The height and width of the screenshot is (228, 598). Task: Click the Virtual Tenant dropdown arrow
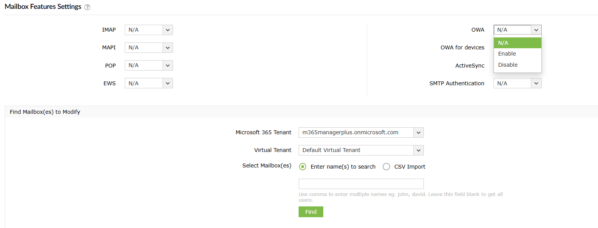(418, 150)
